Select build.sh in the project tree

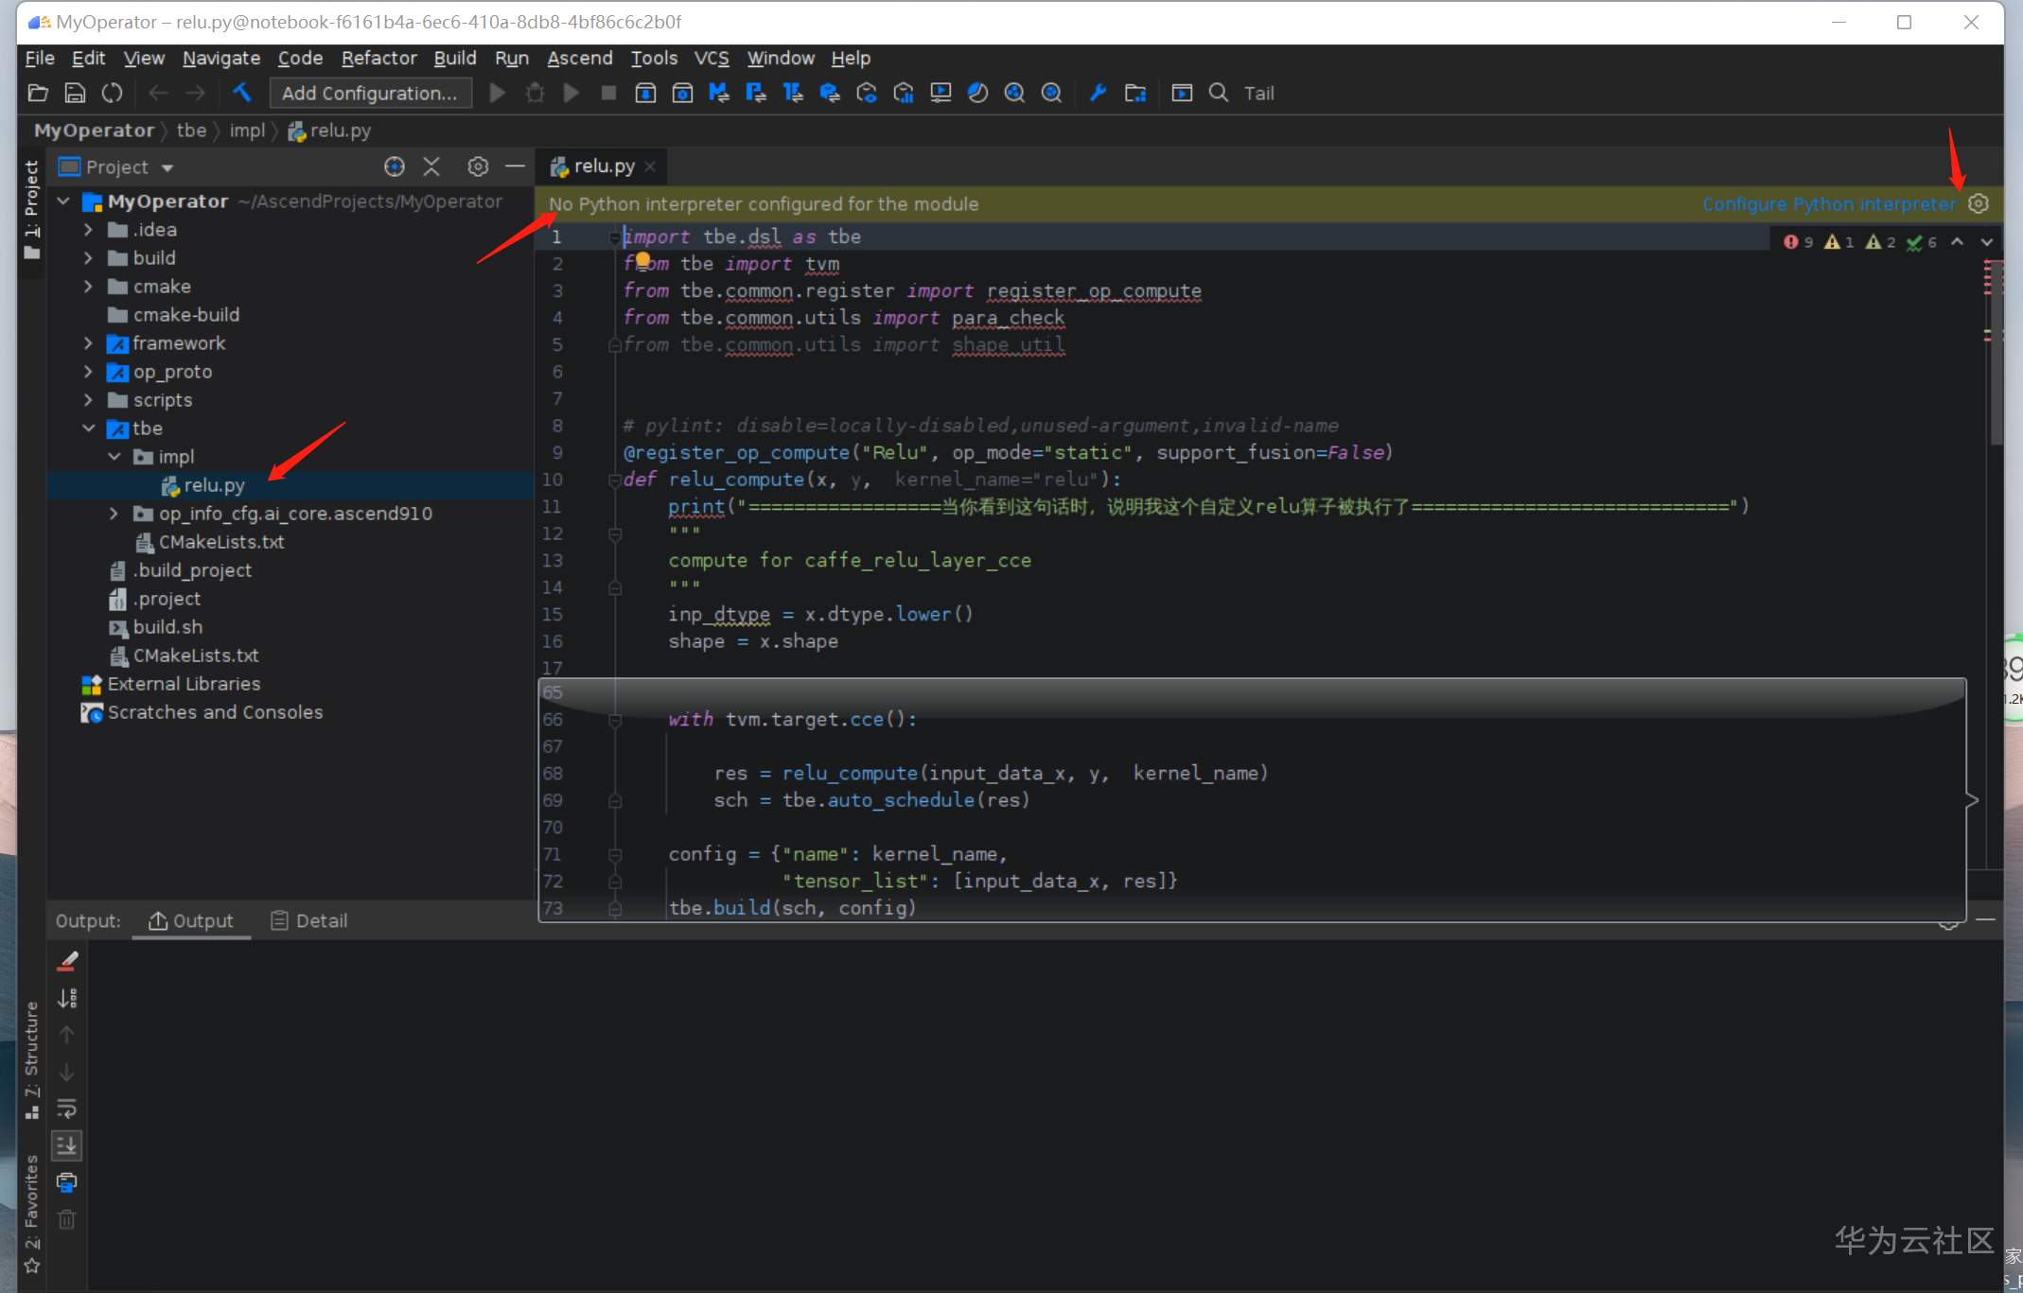click(x=167, y=627)
